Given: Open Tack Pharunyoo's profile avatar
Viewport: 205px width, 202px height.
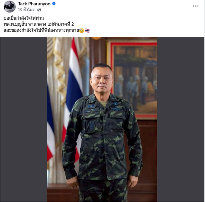Looking at the screenshot, I should tap(9, 7).
